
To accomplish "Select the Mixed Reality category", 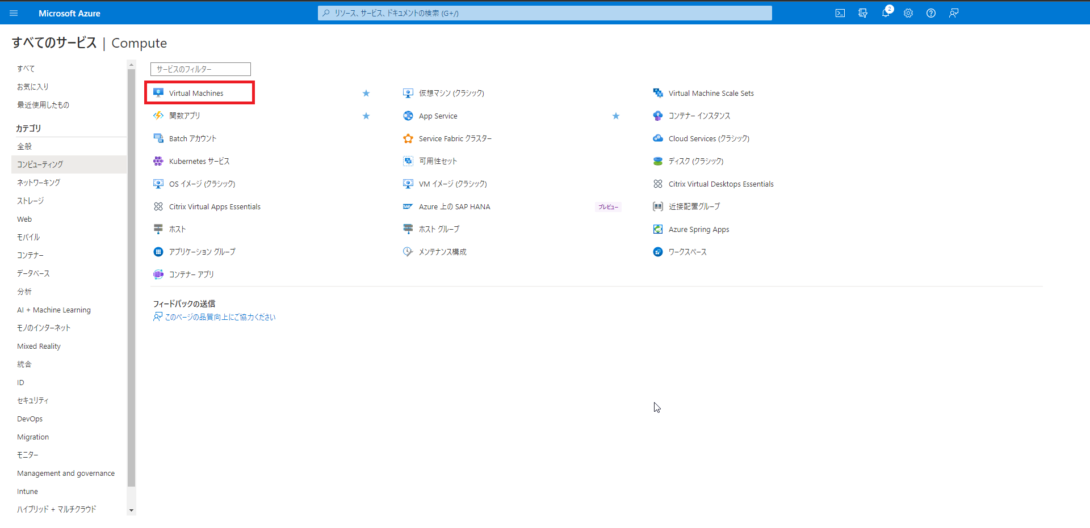I will pos(39,346).
